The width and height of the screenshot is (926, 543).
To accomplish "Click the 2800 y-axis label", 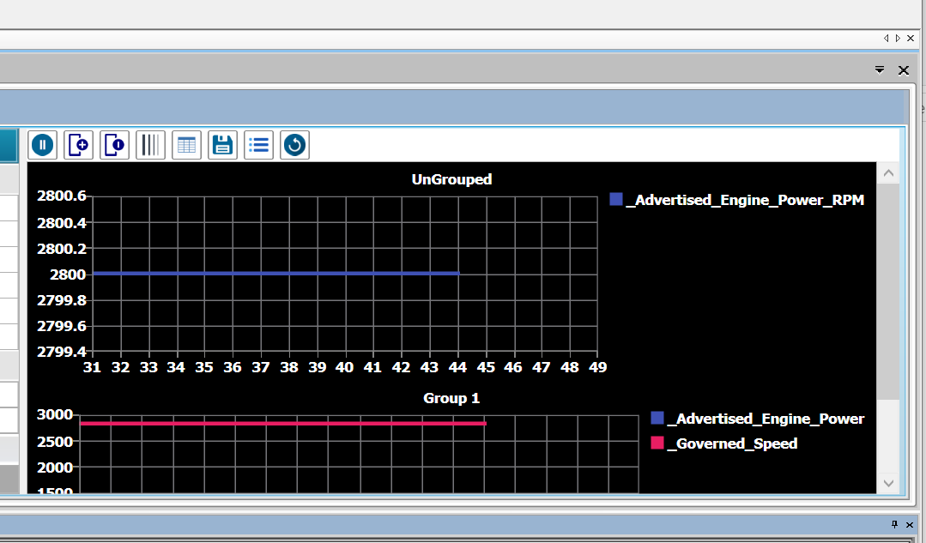I will coord(68,275).
